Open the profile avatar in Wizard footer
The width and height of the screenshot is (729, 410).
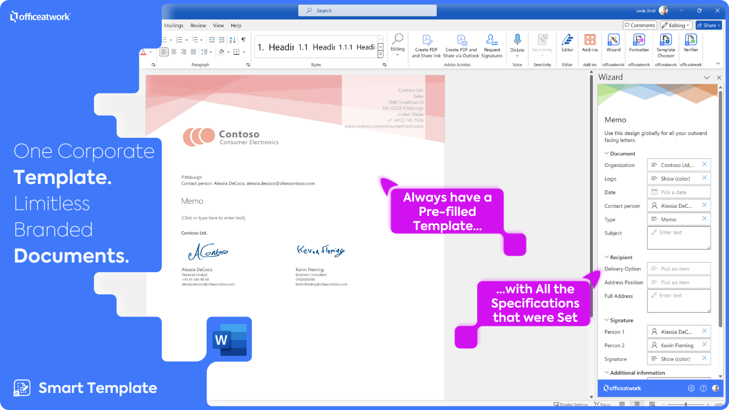[x=715, y=388]
